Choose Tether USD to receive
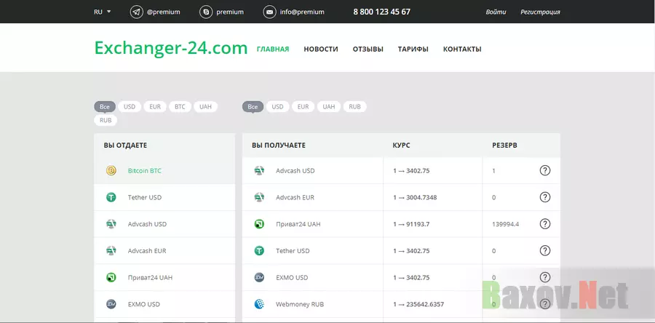The width and height of the screenshot is (655, 323). click(293, 251)
